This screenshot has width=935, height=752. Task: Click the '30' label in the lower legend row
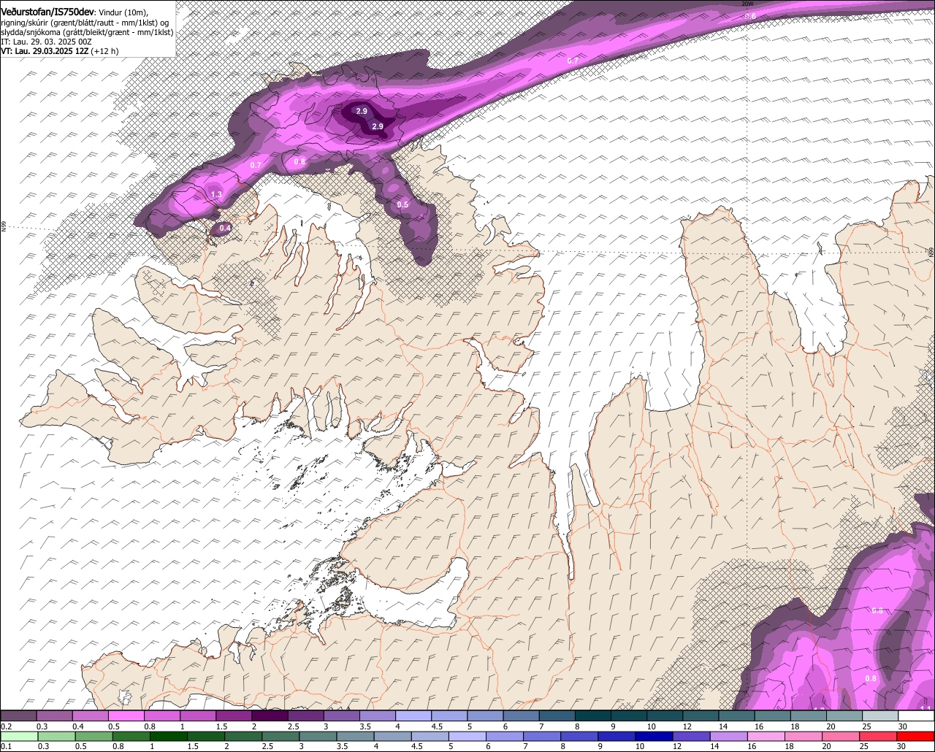(x=901, y=747)
